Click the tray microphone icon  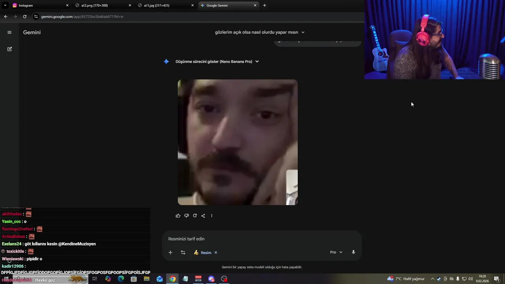(x=458, y=279)
